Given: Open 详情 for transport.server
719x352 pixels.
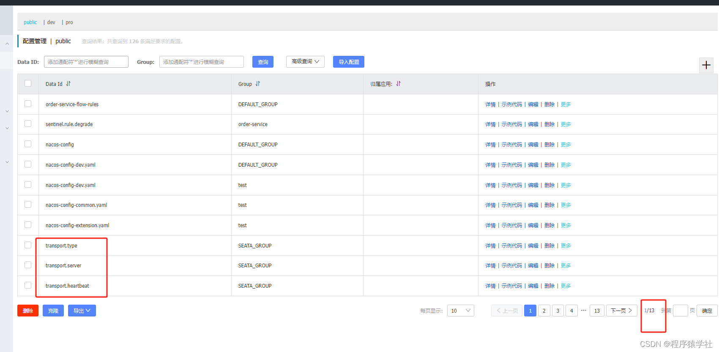Looking at the screenshot, I should click(x=490, y=266).
